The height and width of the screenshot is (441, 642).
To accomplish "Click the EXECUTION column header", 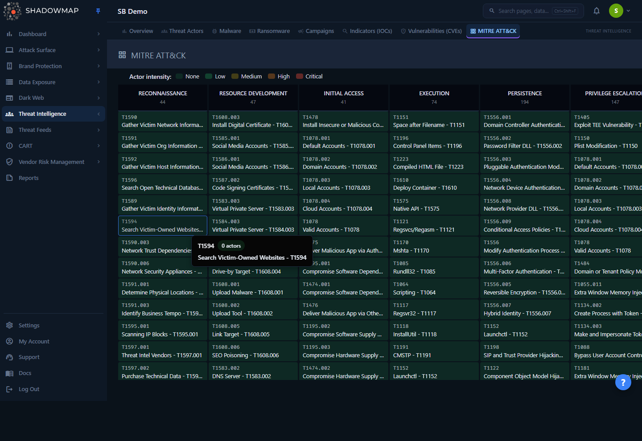I will tap(434, 97).
